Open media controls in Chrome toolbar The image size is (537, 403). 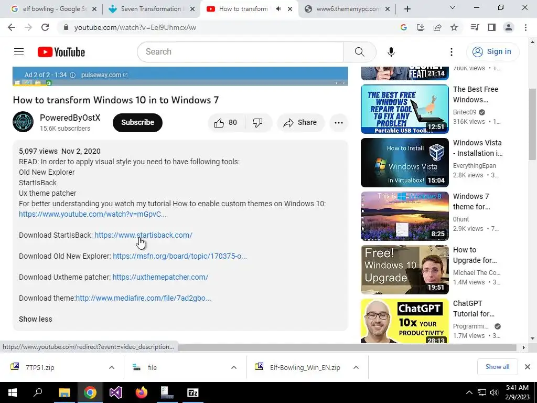(x=475, y=27)
